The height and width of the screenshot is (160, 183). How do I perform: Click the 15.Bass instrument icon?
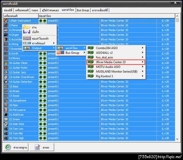pos(6,86)
